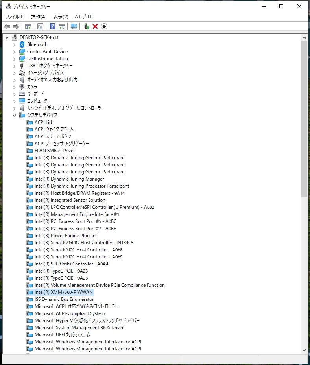Scan for hardware changes monitor icon
This screenshot has height=365, width=310.
tap(74, 26)
